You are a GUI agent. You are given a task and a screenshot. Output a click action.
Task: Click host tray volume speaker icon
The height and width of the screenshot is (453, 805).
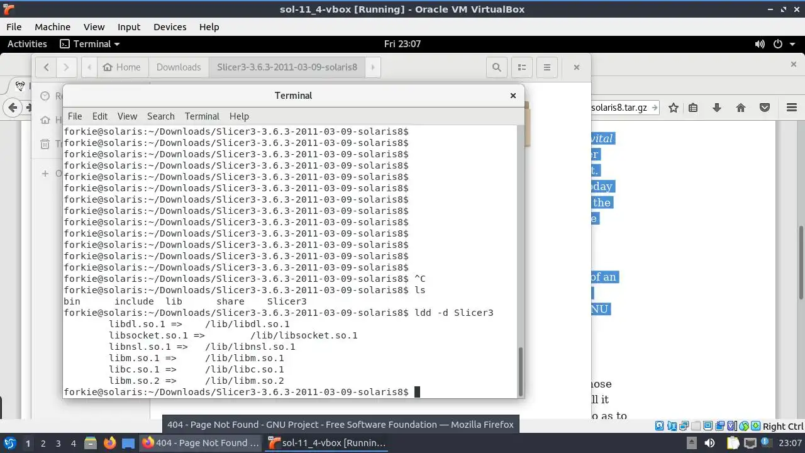tap(709, 443)
